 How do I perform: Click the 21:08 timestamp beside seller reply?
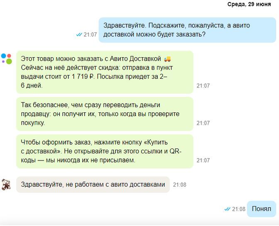coord(180,185)
